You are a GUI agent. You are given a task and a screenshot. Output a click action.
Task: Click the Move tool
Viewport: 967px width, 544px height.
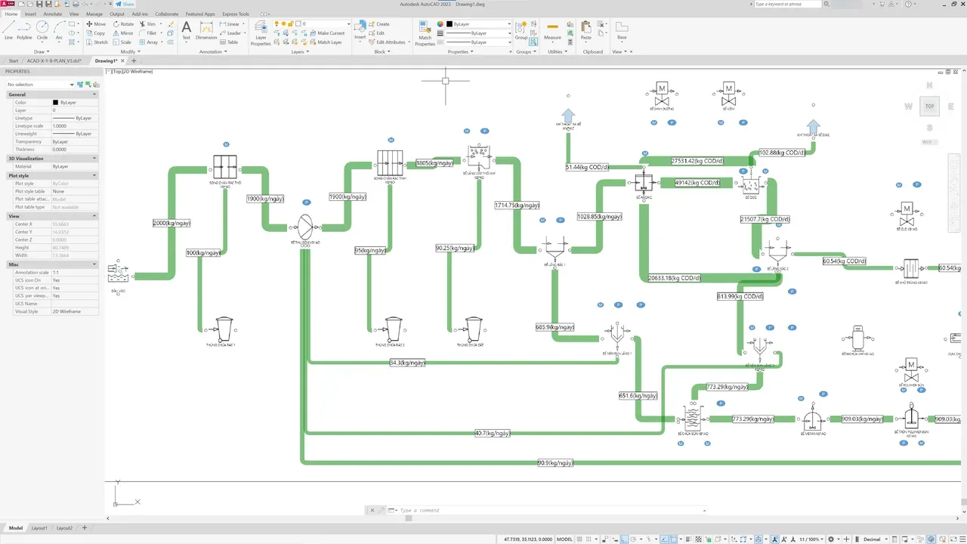(x=96, y=24)
